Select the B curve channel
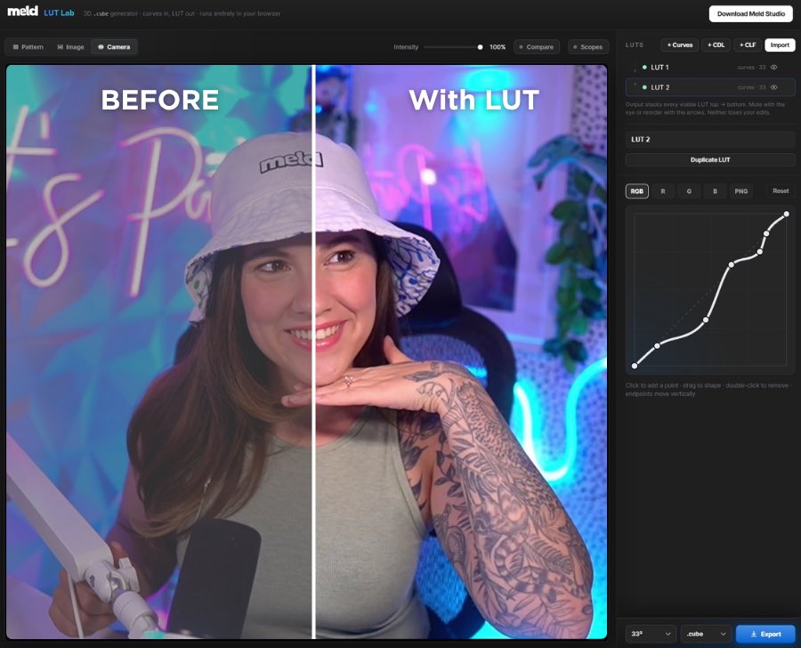This screenshot has height=648, width=801. coord(716,191)
